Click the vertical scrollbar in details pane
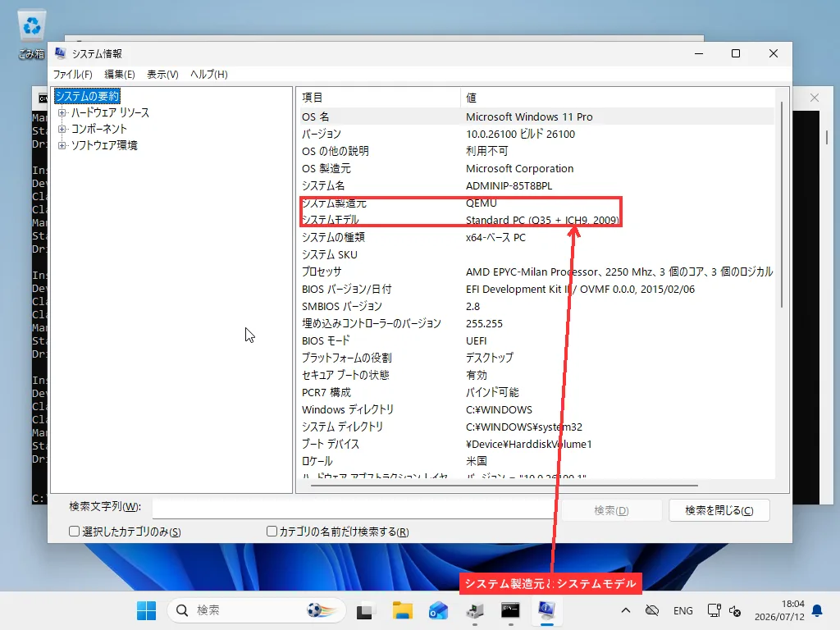 pos(782,203)
